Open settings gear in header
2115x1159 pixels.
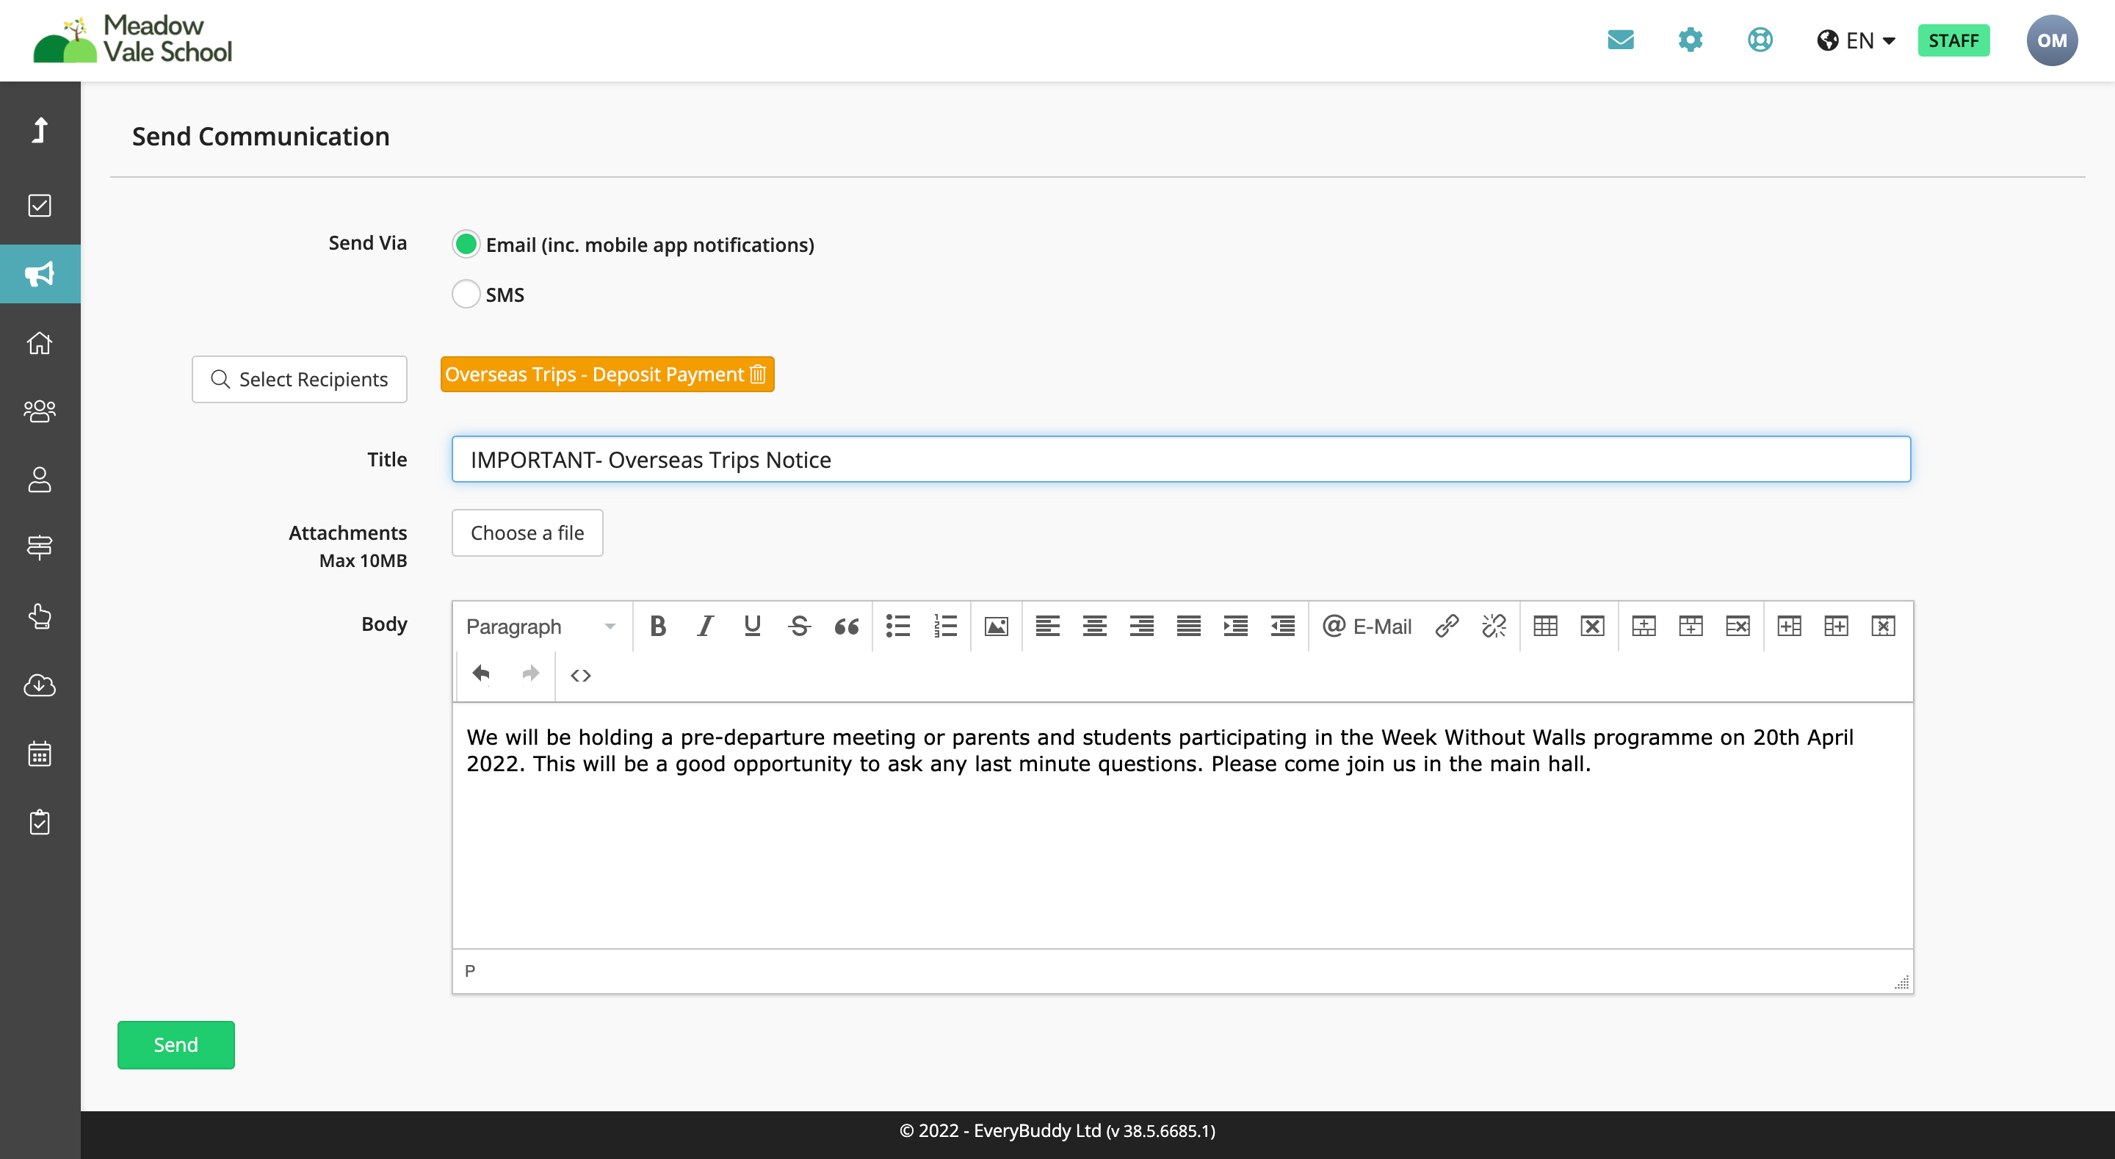[1691, 40]
